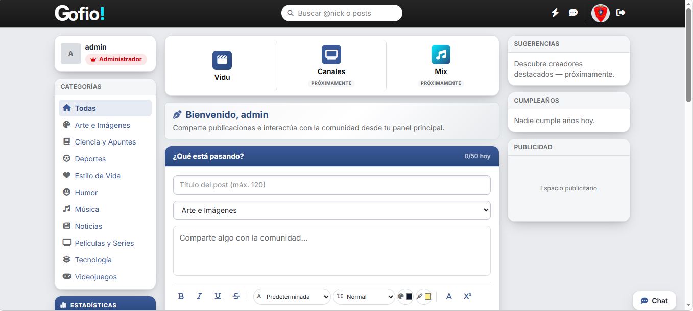Expand the post category dropdown Arte e Imágenes

click(332, 210)
